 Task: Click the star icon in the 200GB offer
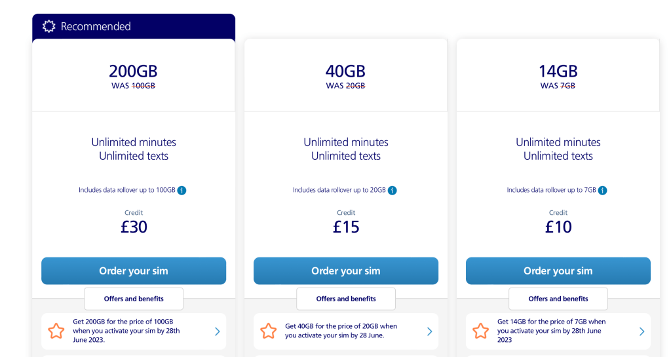point(56,331)
